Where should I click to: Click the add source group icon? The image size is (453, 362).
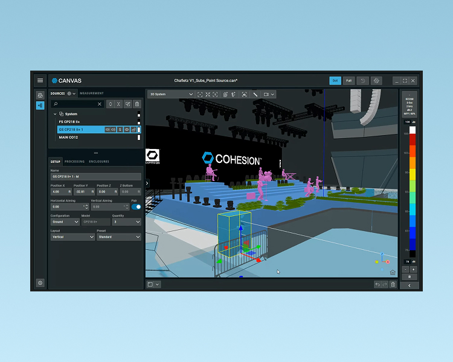click(x=127, y=104)
